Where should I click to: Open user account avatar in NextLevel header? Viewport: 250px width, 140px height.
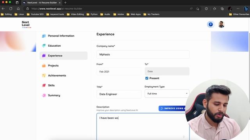point(221,24)
